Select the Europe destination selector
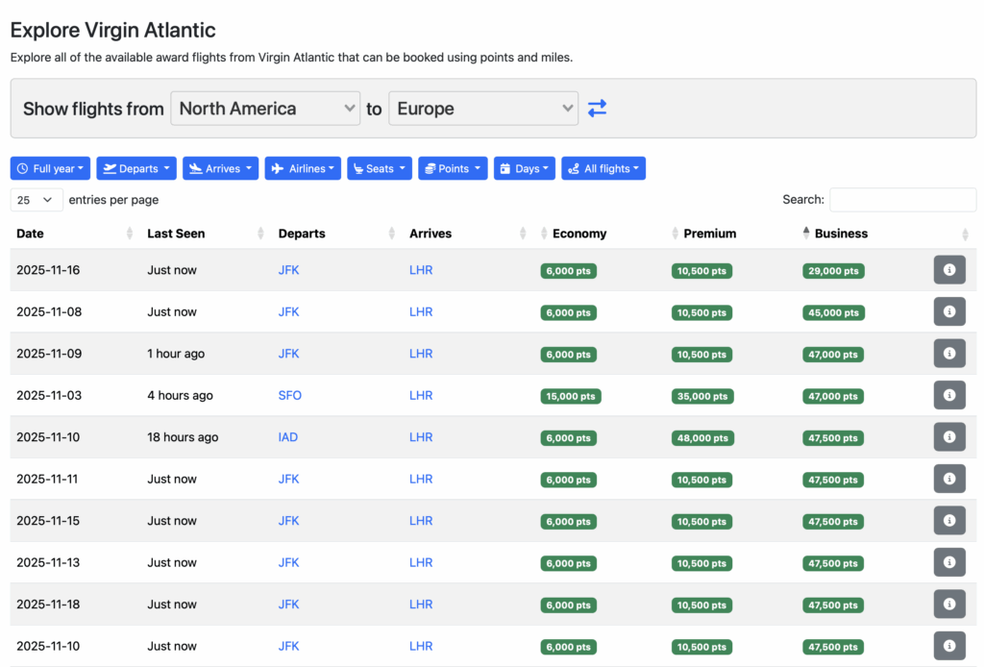 tap(483, 109)
